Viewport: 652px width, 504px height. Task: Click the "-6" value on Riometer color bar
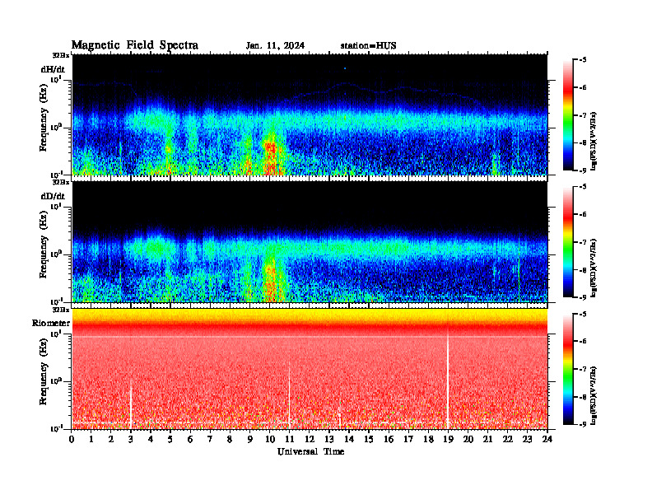coord(583,342)
